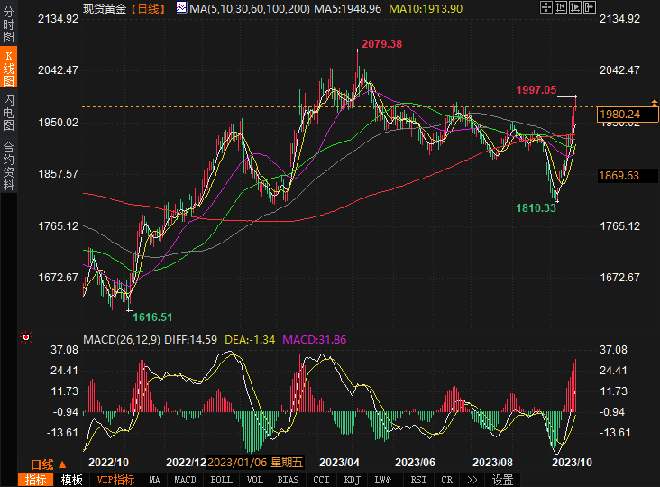The image size is (660, 487).
Task: Select the VOL indicator button
Action: click(255, 480)
